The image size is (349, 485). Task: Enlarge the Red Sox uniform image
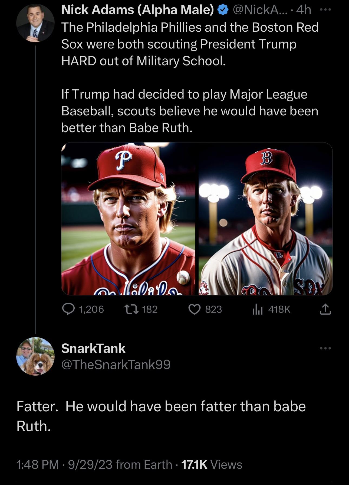coord(265,219)
